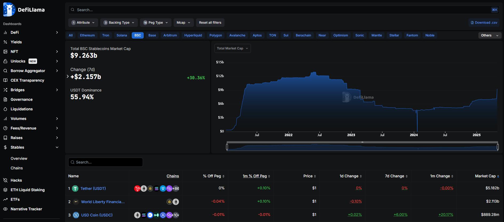
Task: Click Download .csv button
Action: click(x=484, y=23)
